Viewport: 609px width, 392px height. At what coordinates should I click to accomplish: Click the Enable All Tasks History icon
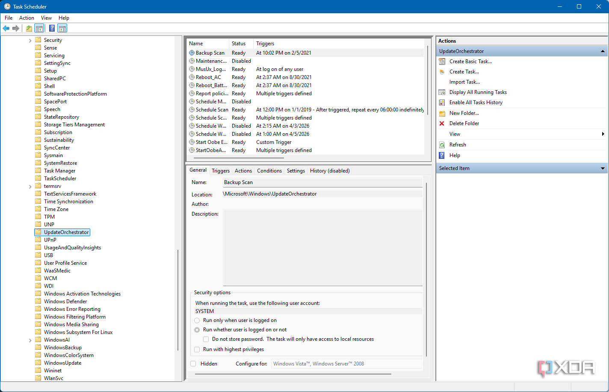(442, 102)
